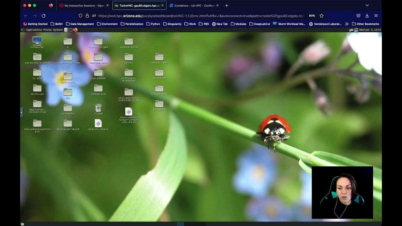
Task: Open the BASH bookmarks folder
Action: 57,24
